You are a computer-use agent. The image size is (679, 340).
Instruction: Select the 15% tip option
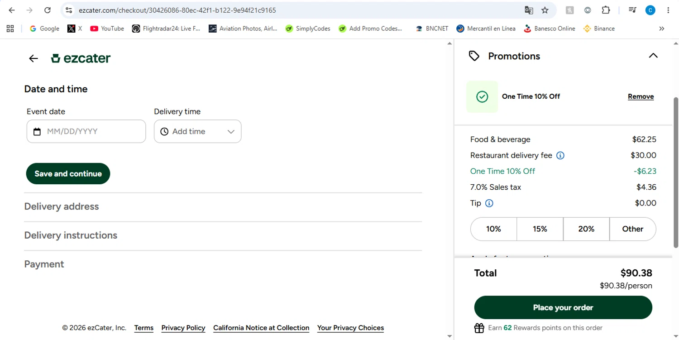pyautogui.click(x=540, y=229)
